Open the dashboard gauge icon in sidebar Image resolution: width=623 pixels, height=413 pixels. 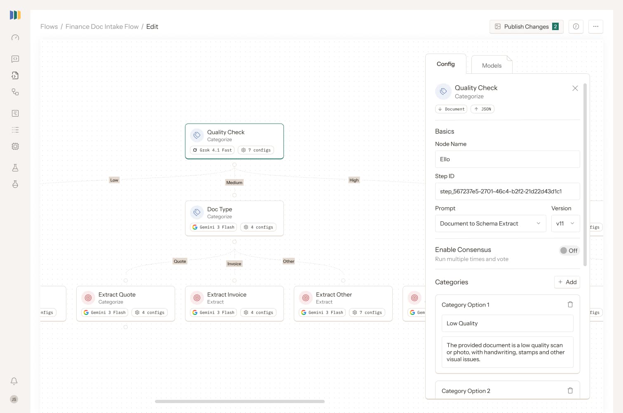15,38
